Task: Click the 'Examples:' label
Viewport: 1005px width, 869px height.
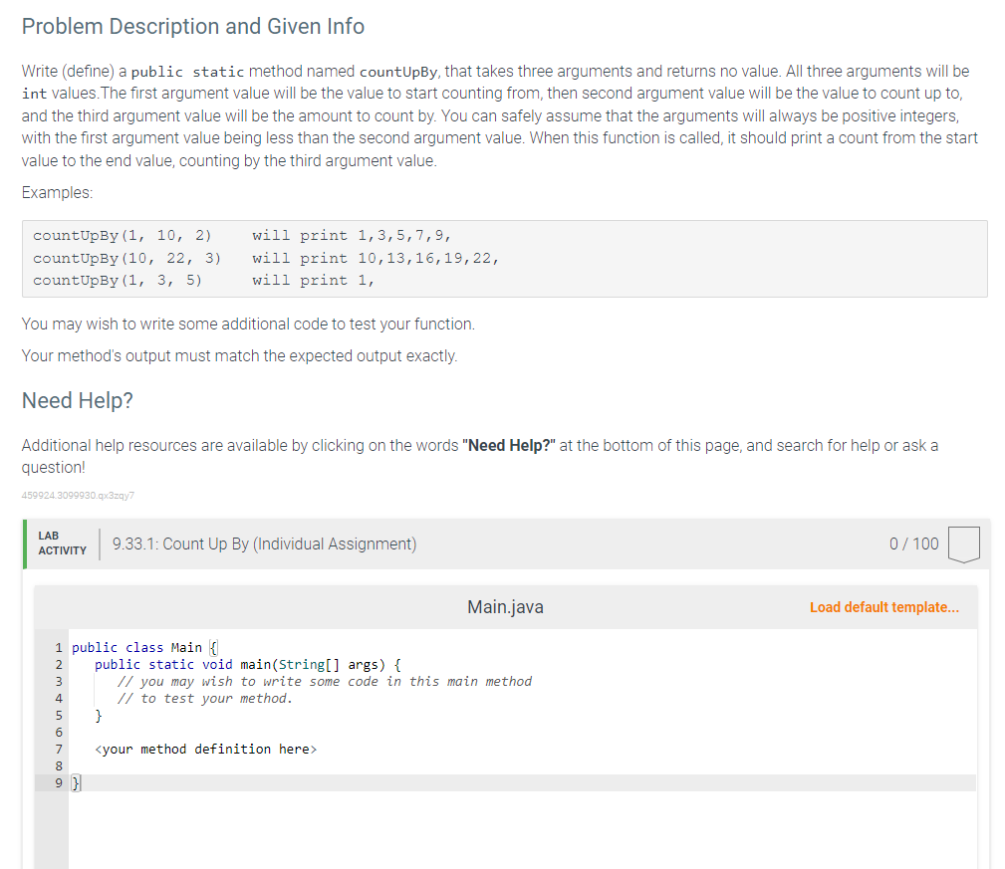Action: pos(57,193)
